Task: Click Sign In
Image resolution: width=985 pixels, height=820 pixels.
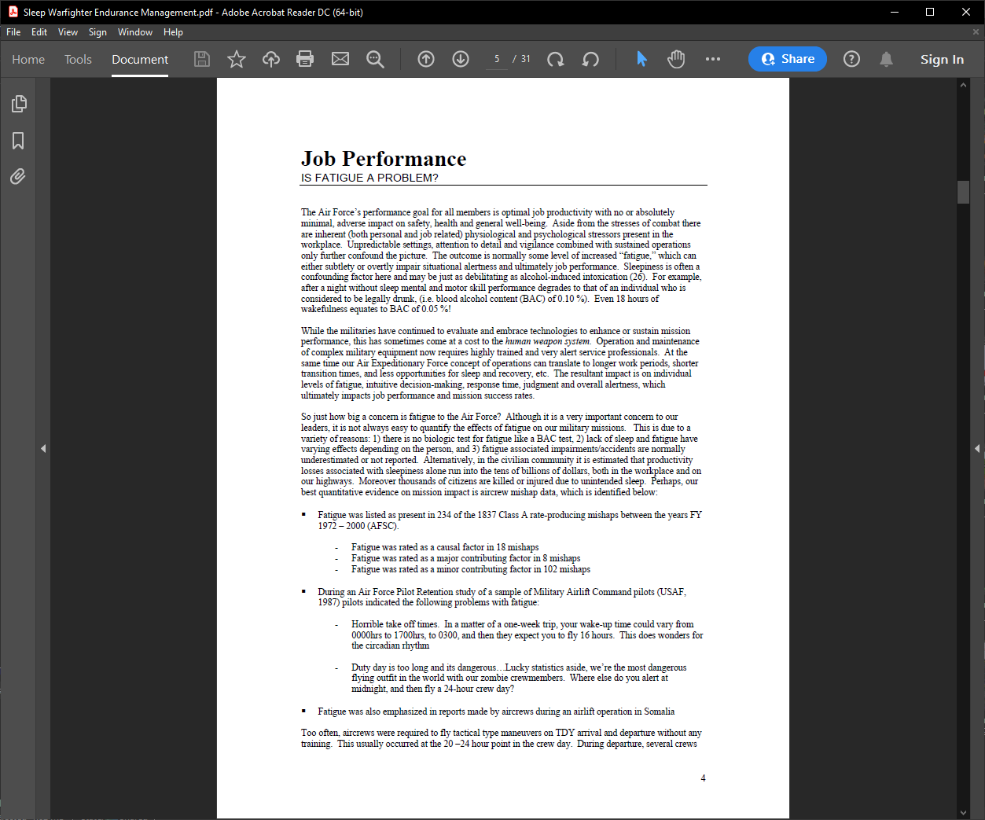Action: (942, 59)
